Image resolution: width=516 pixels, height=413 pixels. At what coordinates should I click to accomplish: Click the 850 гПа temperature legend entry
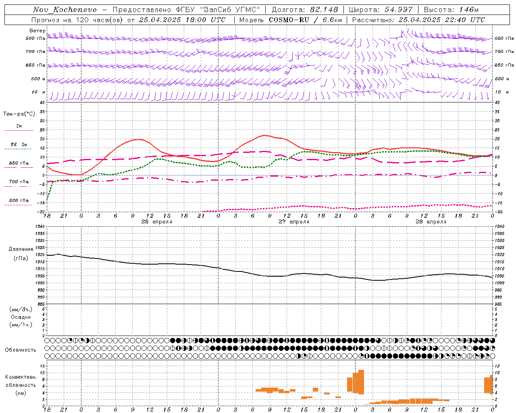pyautogui.click(x=19, y=163)
